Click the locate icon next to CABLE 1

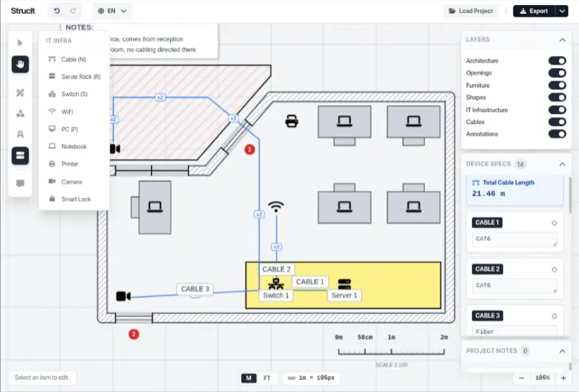554,223
